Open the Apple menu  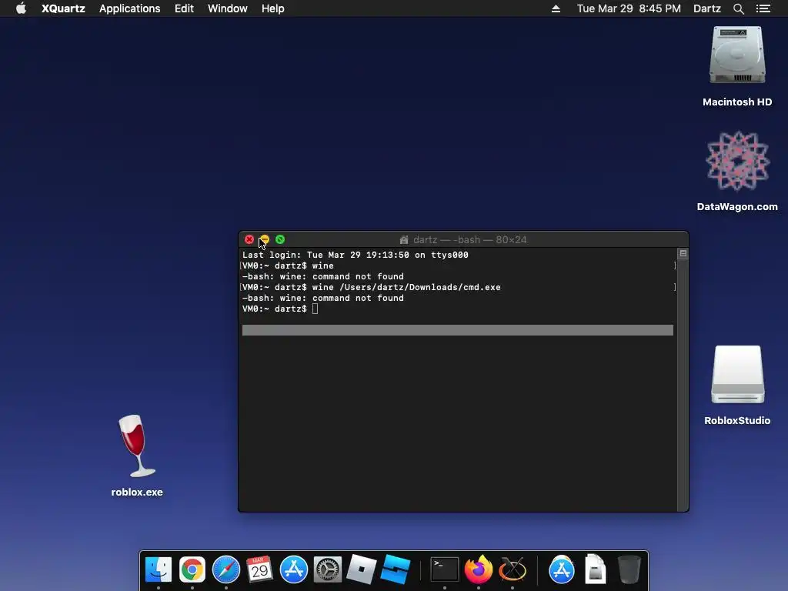[x=21, y=8]
